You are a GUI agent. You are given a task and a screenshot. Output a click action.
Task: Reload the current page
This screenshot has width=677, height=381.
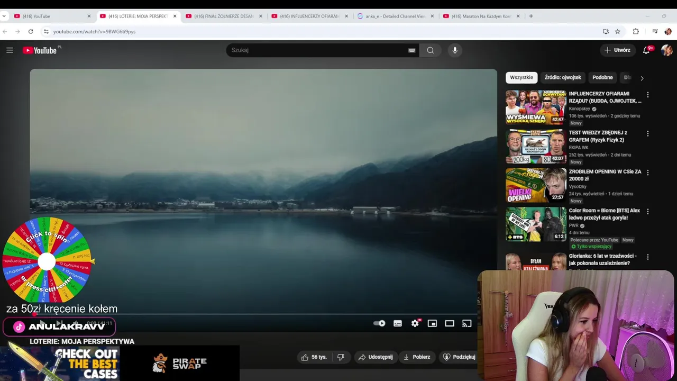click(31, 31)
